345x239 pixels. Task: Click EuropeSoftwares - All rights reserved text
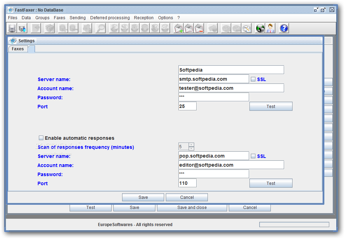[135, 225]
